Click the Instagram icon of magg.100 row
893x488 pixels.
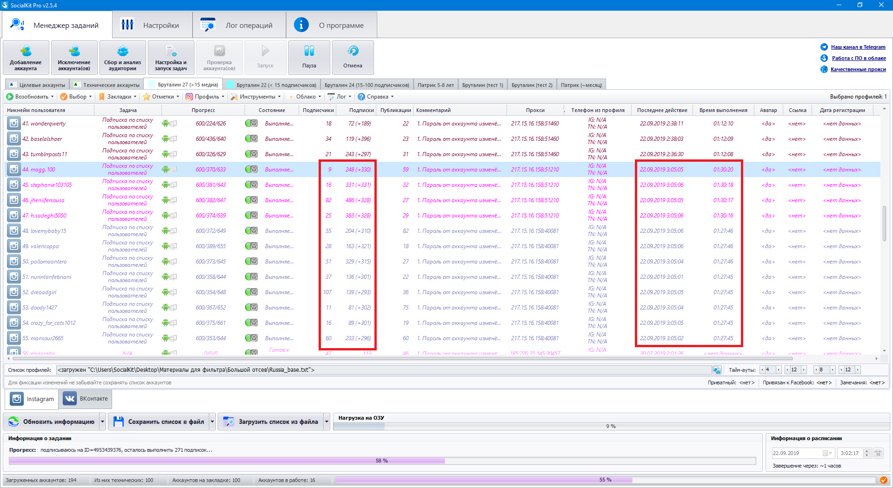point(14,169)
